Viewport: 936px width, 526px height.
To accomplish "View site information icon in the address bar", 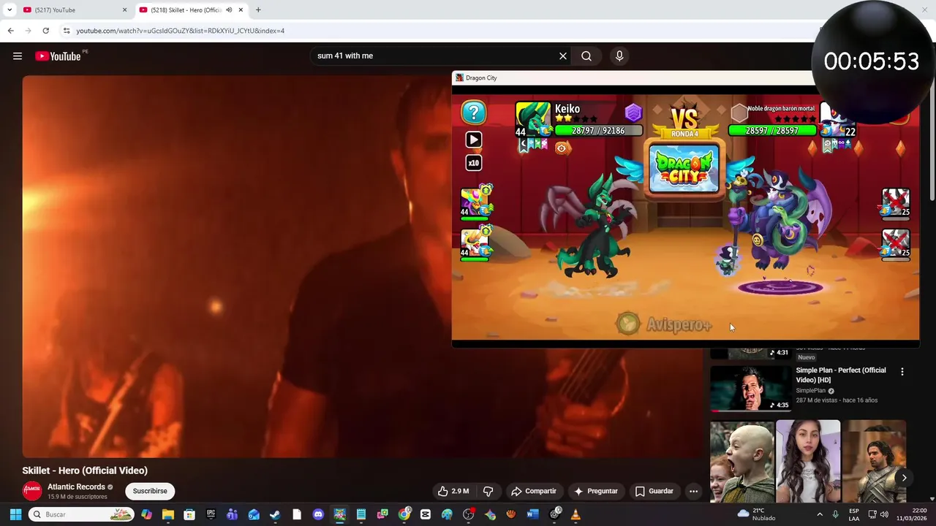I will [x=67, y=31].
